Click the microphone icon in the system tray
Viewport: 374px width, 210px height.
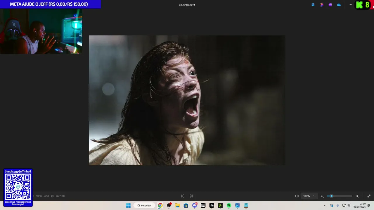(x=338, y=205)
